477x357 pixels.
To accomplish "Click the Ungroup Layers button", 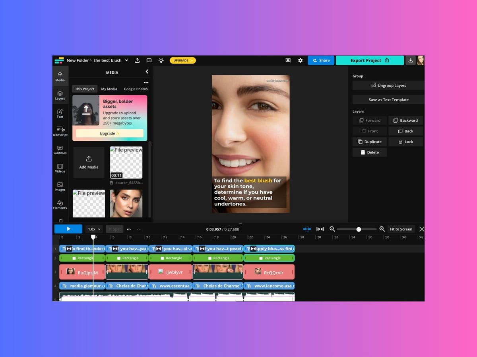I will [x=388, y=85].
